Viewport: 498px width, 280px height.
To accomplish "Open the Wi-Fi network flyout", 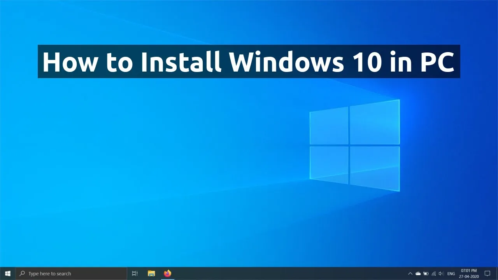I will coord(433,273).
